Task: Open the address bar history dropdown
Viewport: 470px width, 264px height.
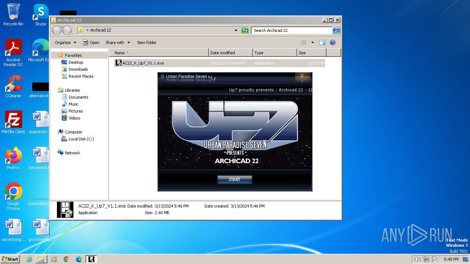Action: click(236, 30)
